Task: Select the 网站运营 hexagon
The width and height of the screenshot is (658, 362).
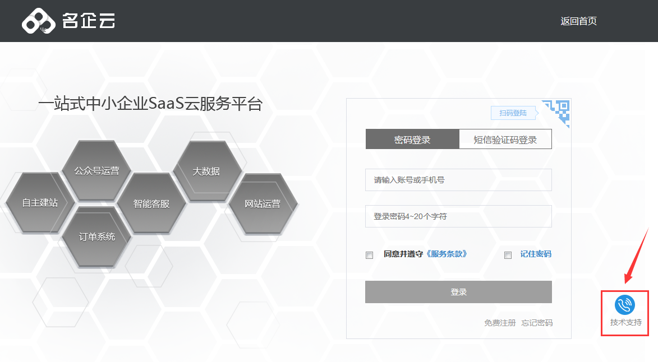Action: pos(263,203)
